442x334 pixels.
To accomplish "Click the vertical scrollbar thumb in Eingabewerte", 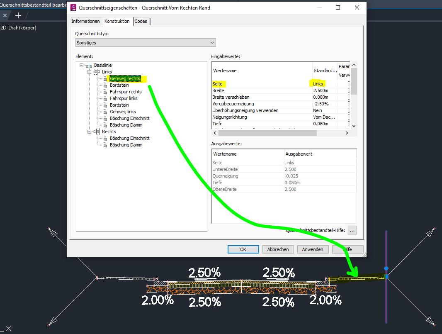I will pyautogui.click(x=354, y=82).
